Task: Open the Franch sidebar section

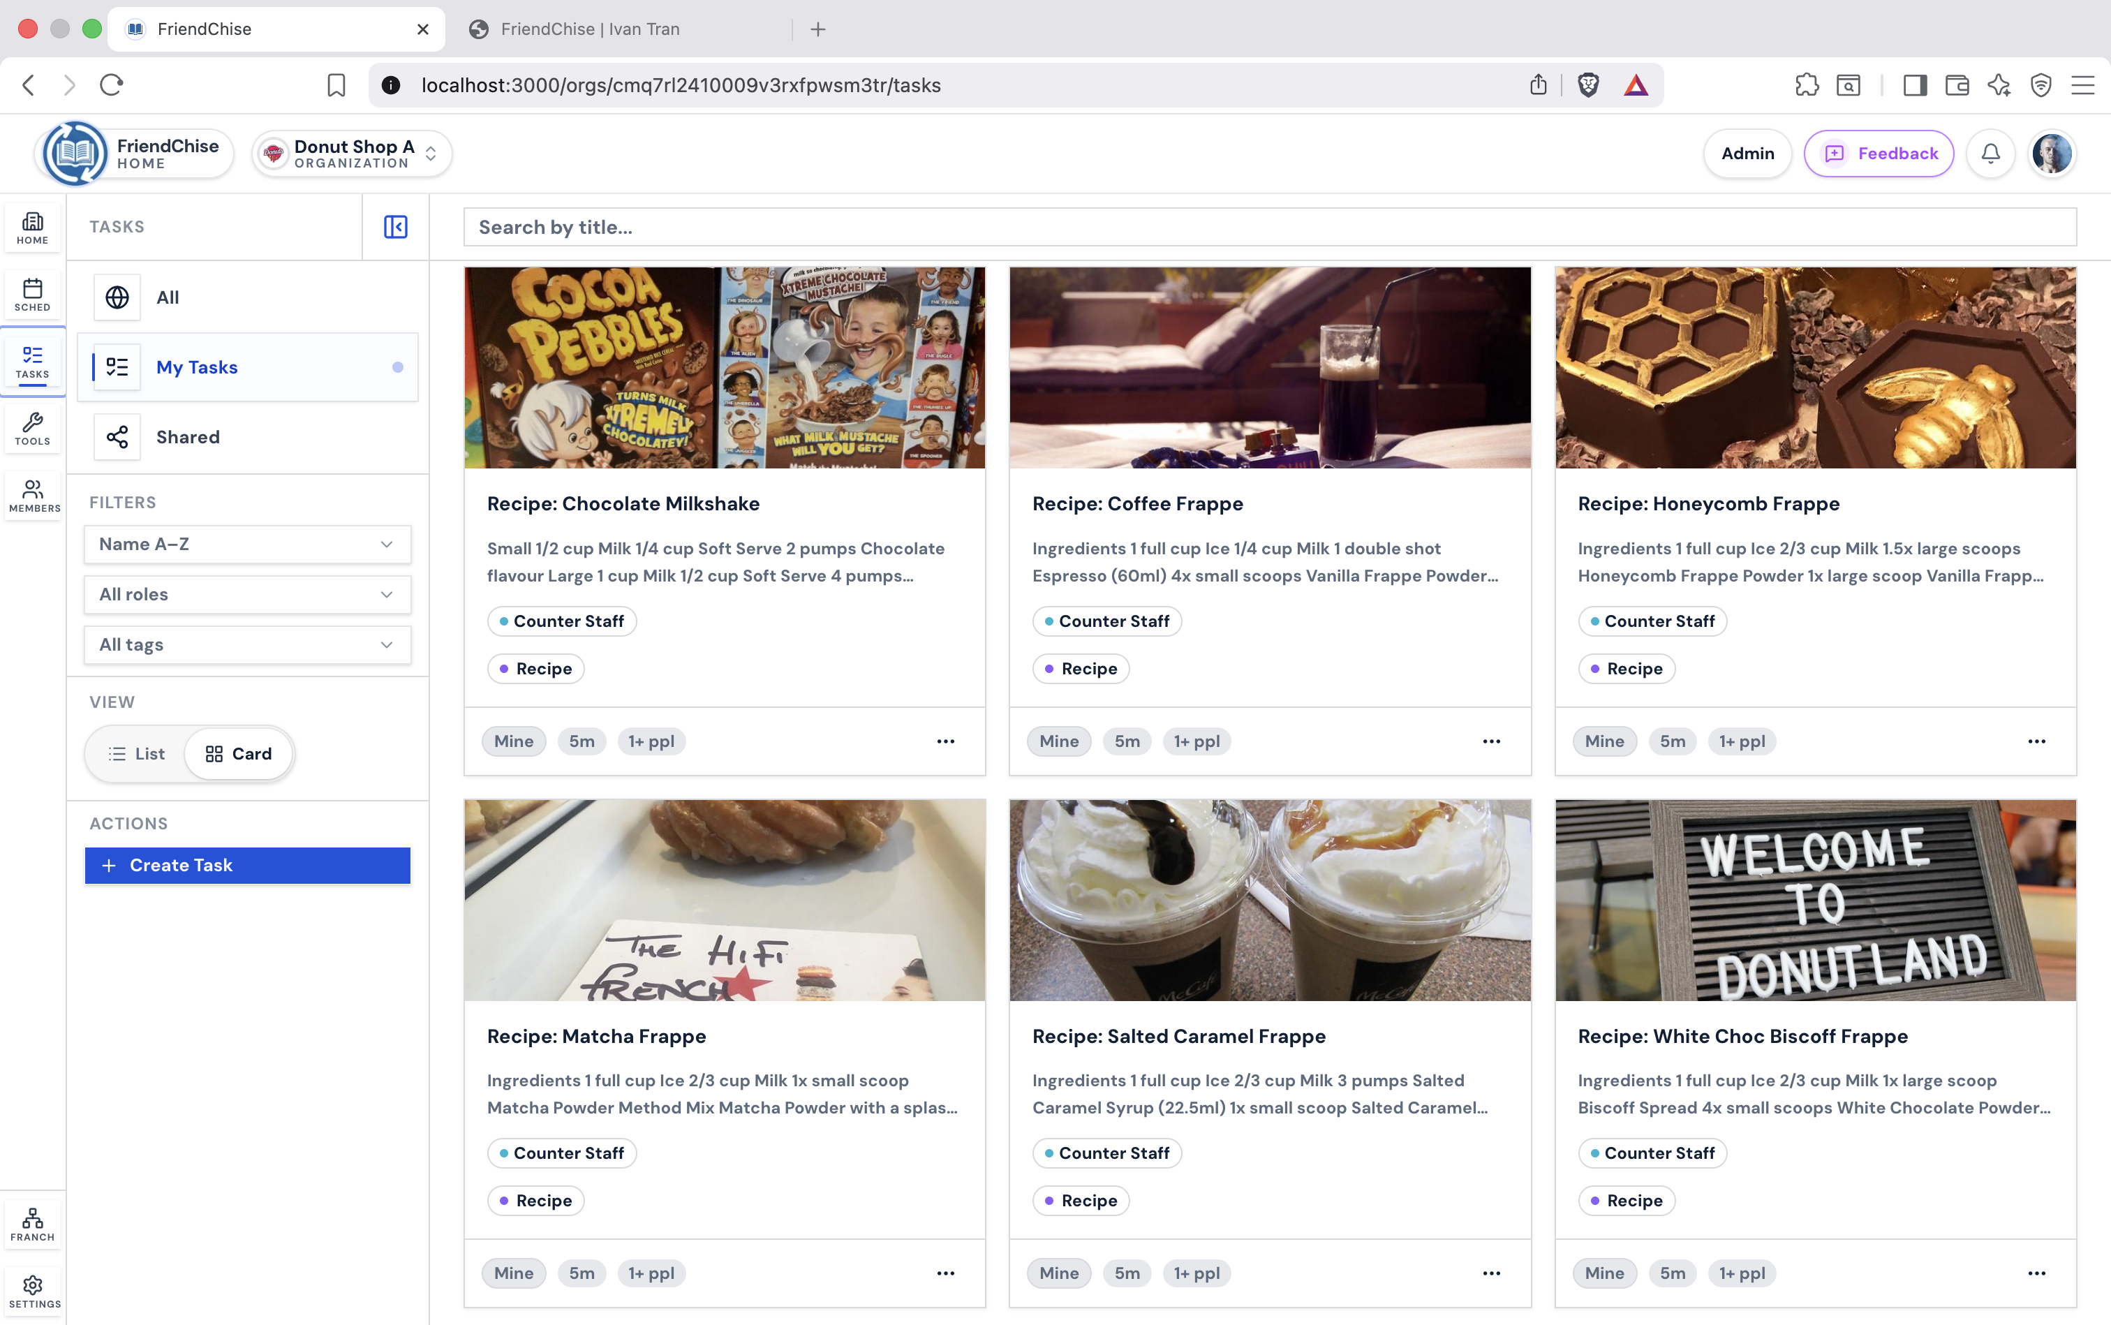Action: pyautogui.click(x=32, y=1225)
